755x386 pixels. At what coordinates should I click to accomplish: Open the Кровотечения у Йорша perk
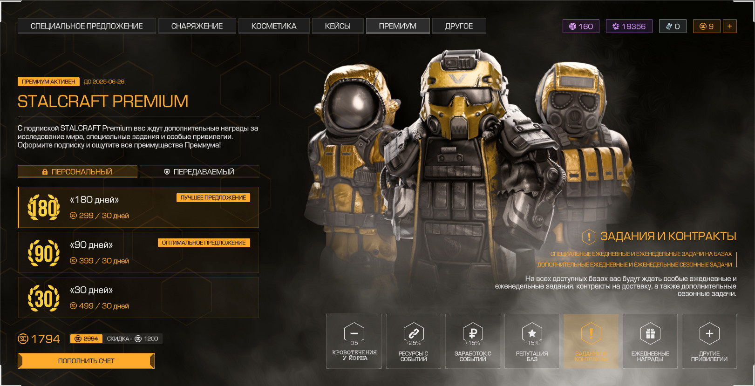tap(354, 341)
